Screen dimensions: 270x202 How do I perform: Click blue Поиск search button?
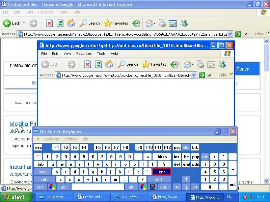(x=247, y=69)
